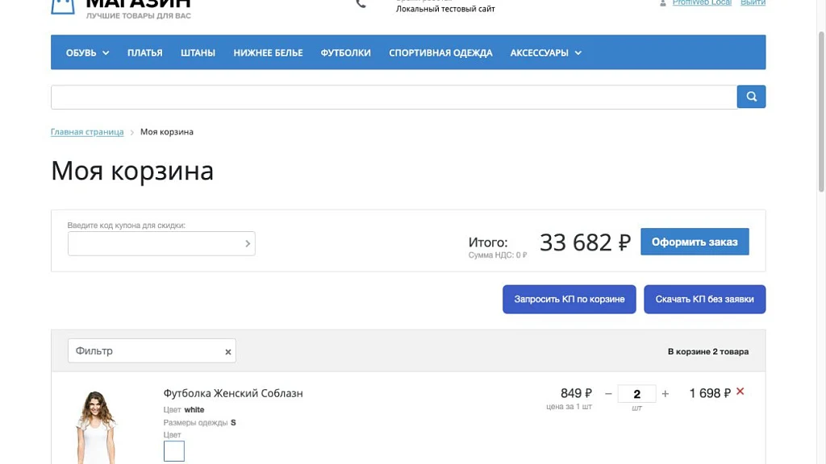Follow the Главная страница breadcrumb link
This screenshot has width=826, height=464.
coord(87,132)
